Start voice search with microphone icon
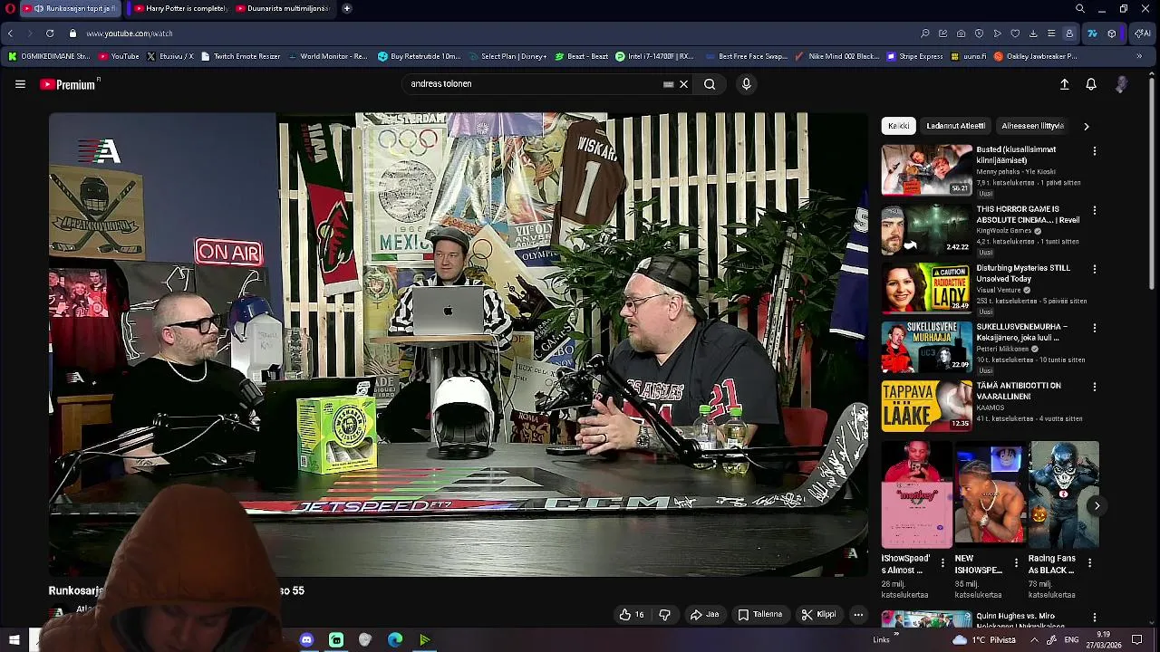The height and width of the screenshot is (652, 1160). tap(746, 84)
